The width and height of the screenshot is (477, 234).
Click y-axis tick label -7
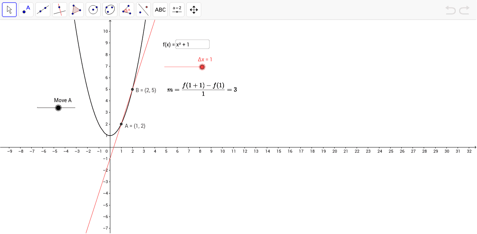(x=105, y=228)
